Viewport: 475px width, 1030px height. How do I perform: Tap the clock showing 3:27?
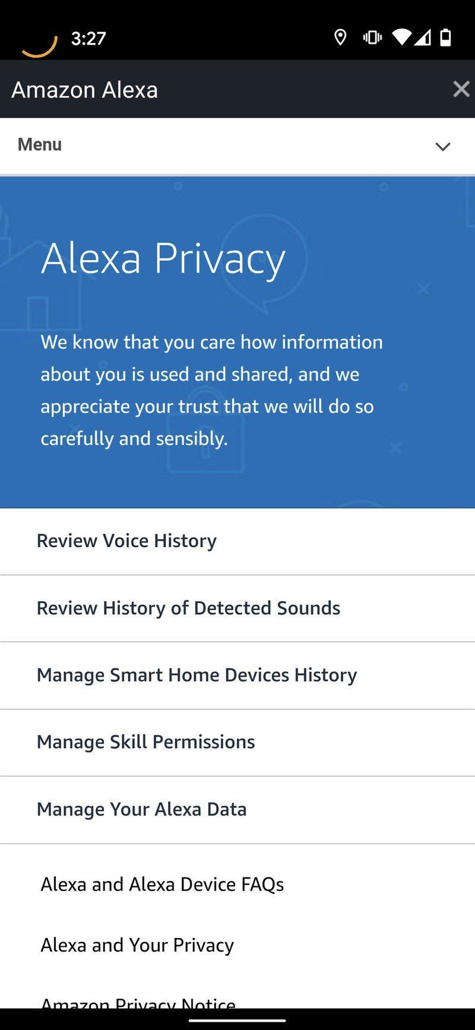(88, 37)
